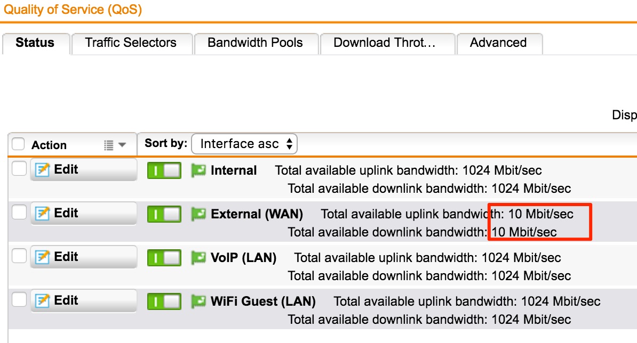637x343 pixels.
Task: Open the Sort by Interface asc dropdown
Action: (244, 144)
